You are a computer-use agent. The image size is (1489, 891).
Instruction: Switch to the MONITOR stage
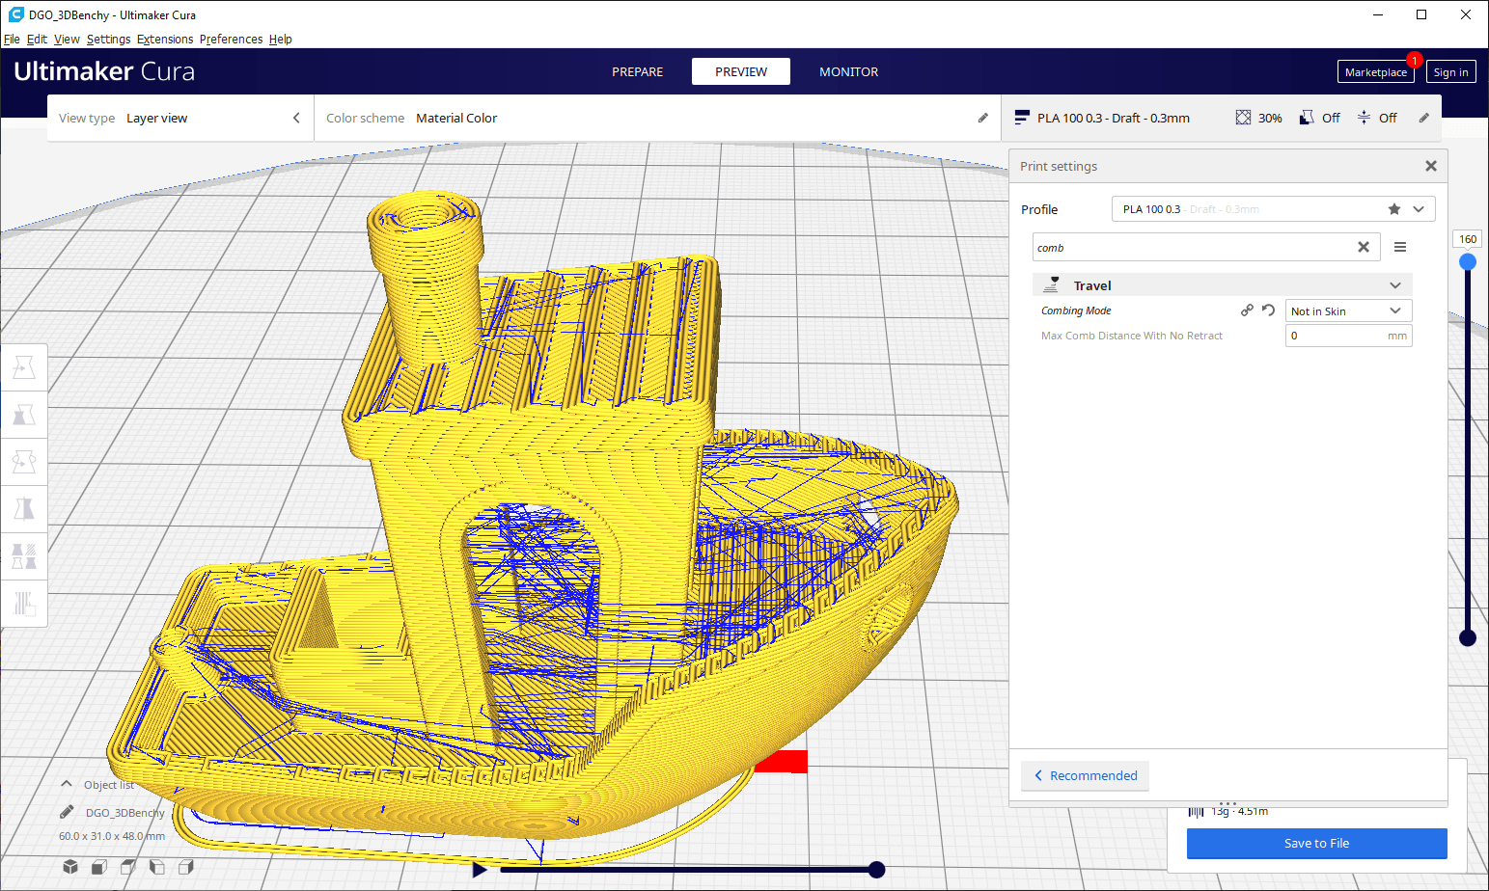848,71
